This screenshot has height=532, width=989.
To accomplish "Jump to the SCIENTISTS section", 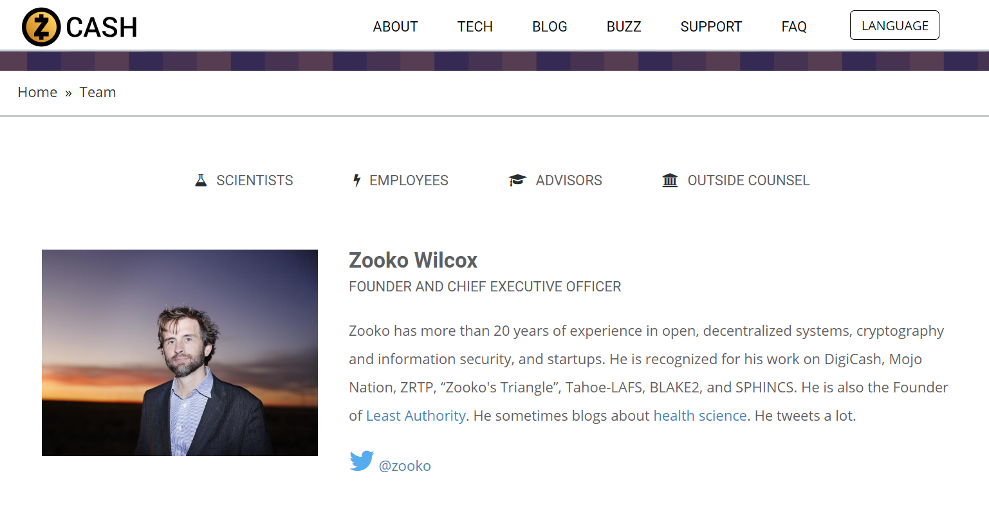I will [254, 180].
